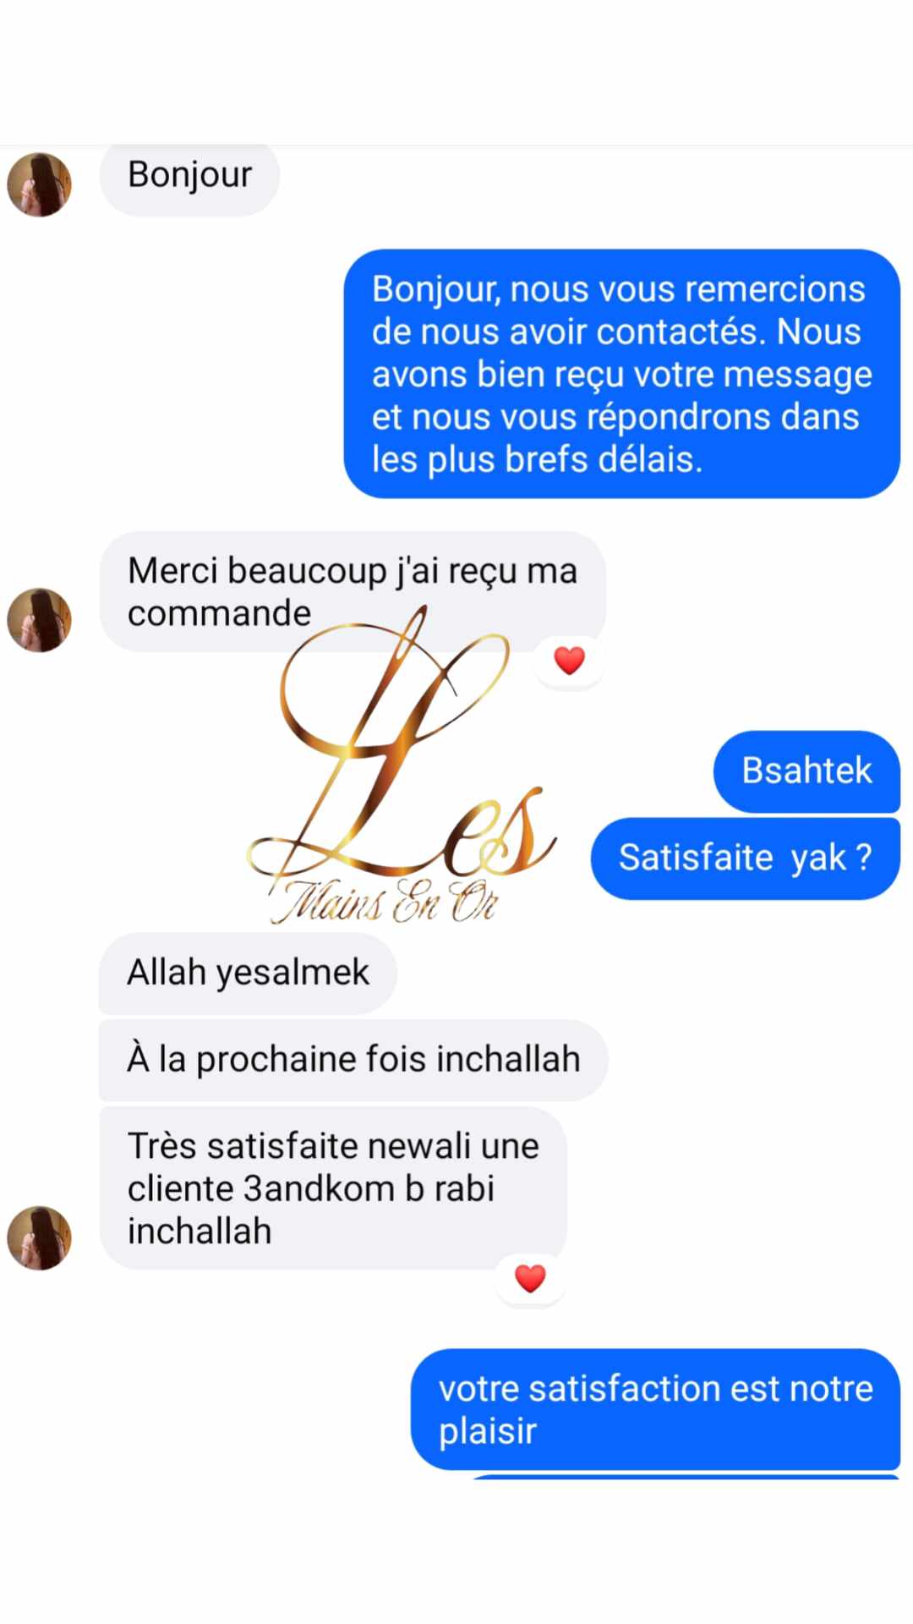
Task: Tap the 'Satisfaite yak ?' sent message
Action: (x=745, y=859)
